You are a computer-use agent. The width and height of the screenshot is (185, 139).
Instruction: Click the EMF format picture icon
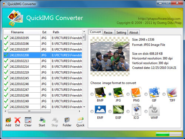click(100, 110)
